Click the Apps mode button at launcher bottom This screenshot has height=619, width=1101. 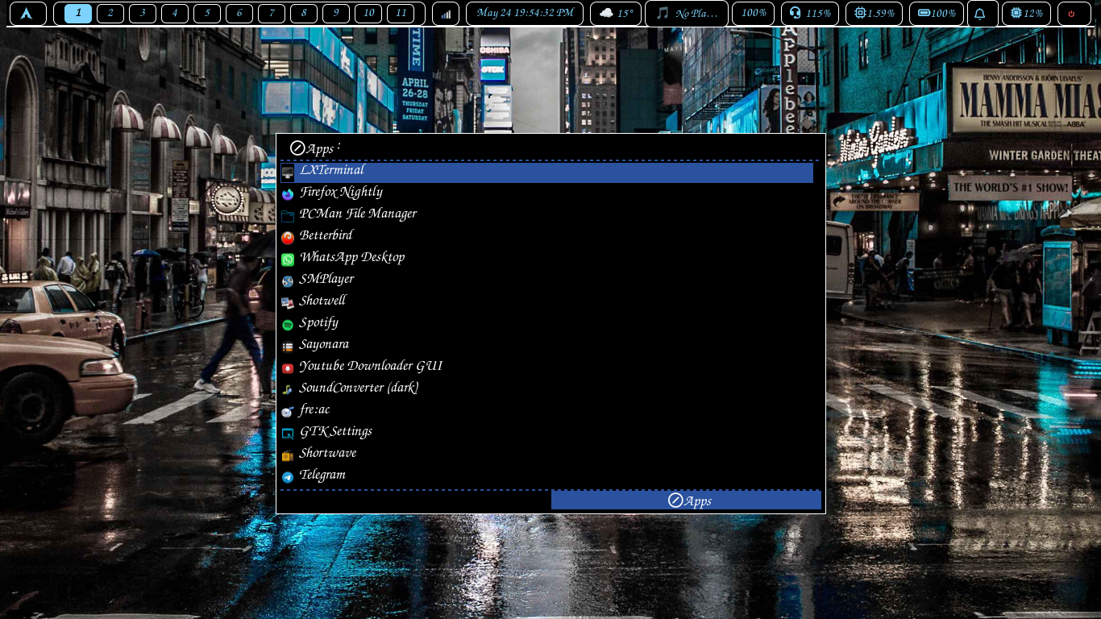686,501
